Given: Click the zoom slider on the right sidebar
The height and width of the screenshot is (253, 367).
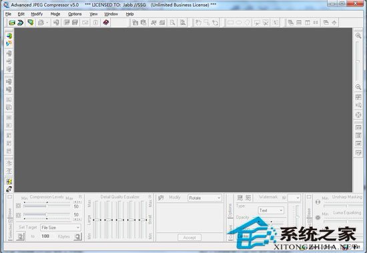Looking at the screenshot, I should [358, 61].
